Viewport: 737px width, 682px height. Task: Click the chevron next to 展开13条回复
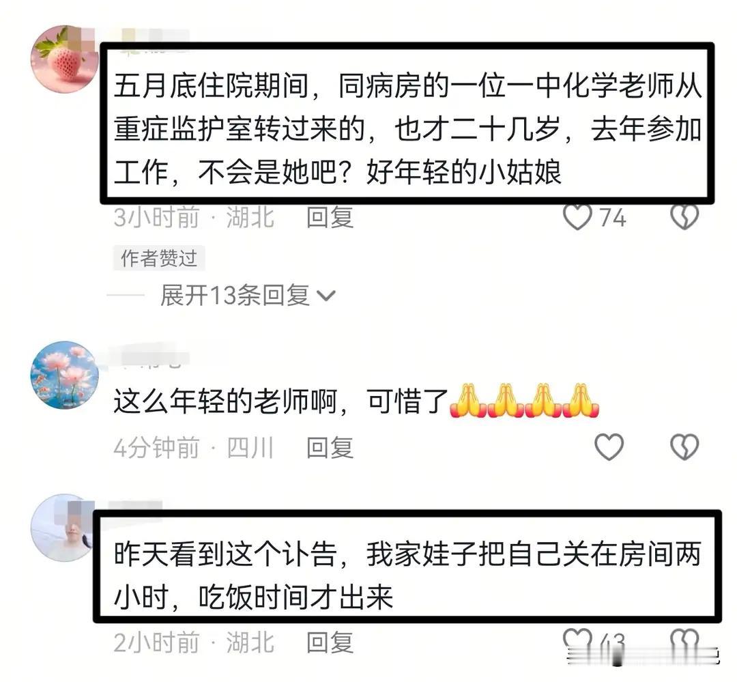click(x=326, y=296)
